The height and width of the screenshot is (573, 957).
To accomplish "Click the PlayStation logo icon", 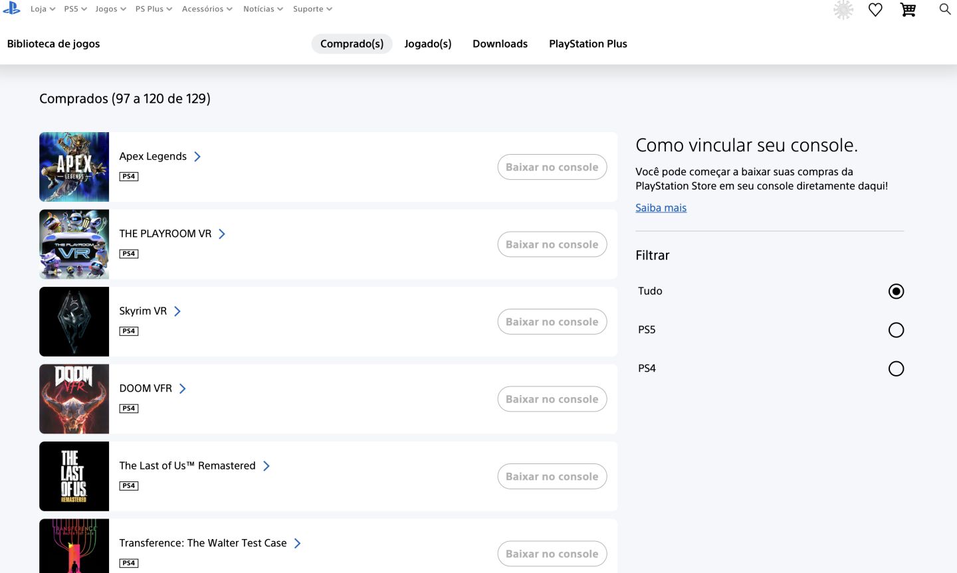I will (x=12, y=8).
